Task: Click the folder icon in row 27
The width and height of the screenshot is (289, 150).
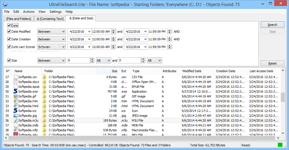Action: tap(44, 77)
